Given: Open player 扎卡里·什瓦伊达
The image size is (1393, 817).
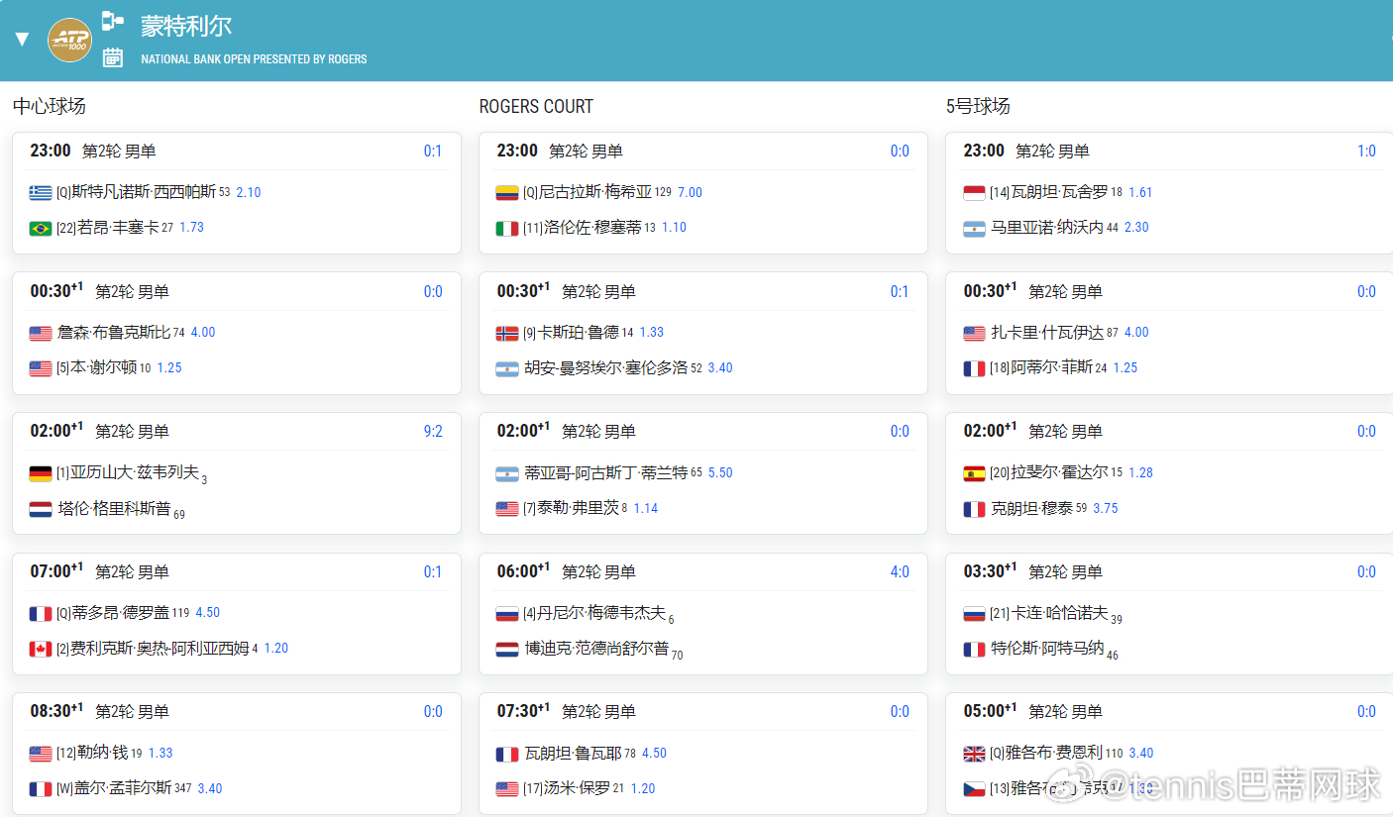Looking at the screenshot, I should [x=1047, y=333].
